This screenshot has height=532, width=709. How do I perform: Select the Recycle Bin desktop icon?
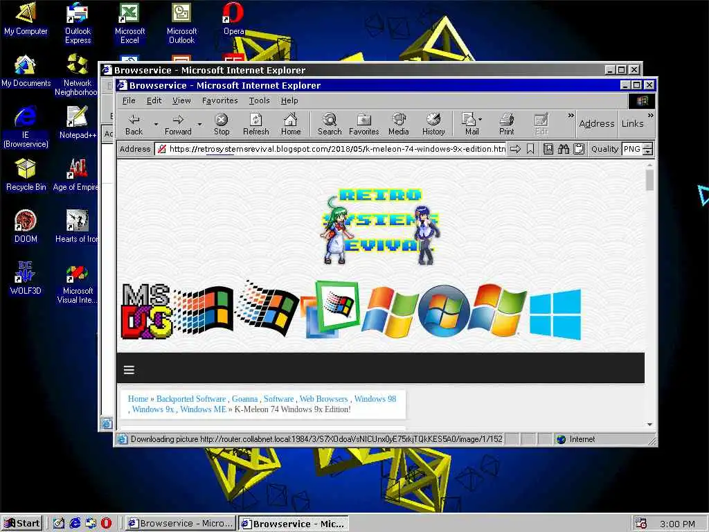pos(26,175)
